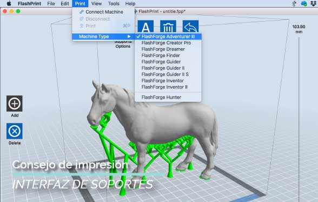Select the Auto Supports 'A' icon
The height and width of the screenshot is (202, 318).
click(145, 27)
